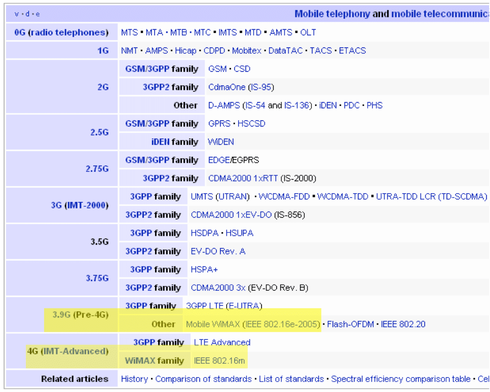The image size is (490, 392).
Task: Open the E-UTRA link
Action: (244, 305)
